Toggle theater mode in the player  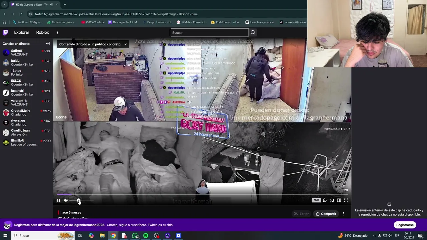pos(339,200)
